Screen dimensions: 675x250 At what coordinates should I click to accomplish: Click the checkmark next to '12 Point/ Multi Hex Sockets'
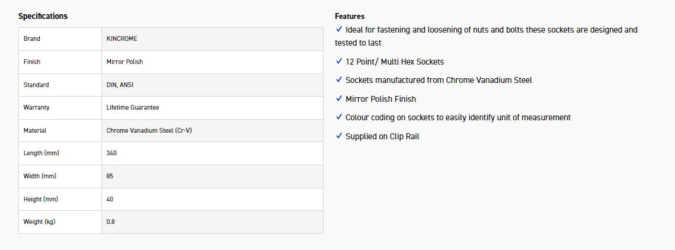tap(339, 61)
